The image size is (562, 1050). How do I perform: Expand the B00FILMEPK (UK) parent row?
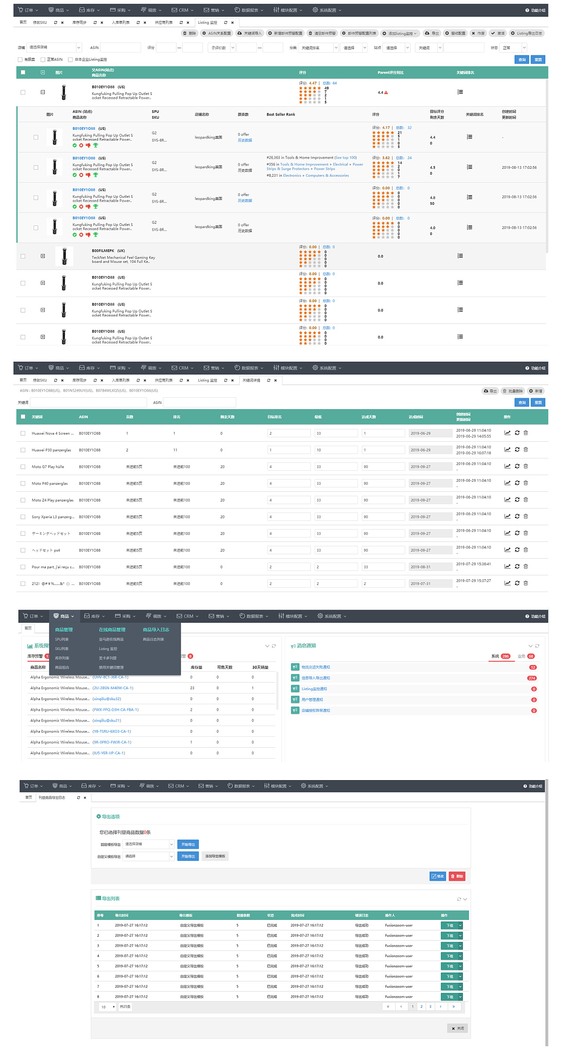click(43, 256)
